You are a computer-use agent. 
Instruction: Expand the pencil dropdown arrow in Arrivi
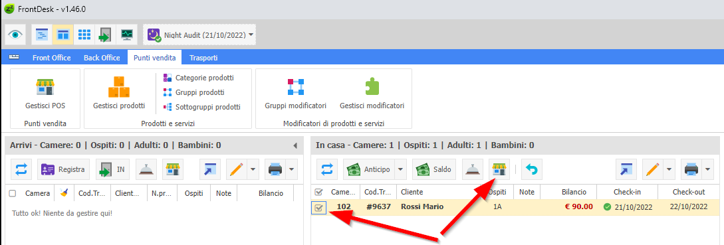coord(253,169)
